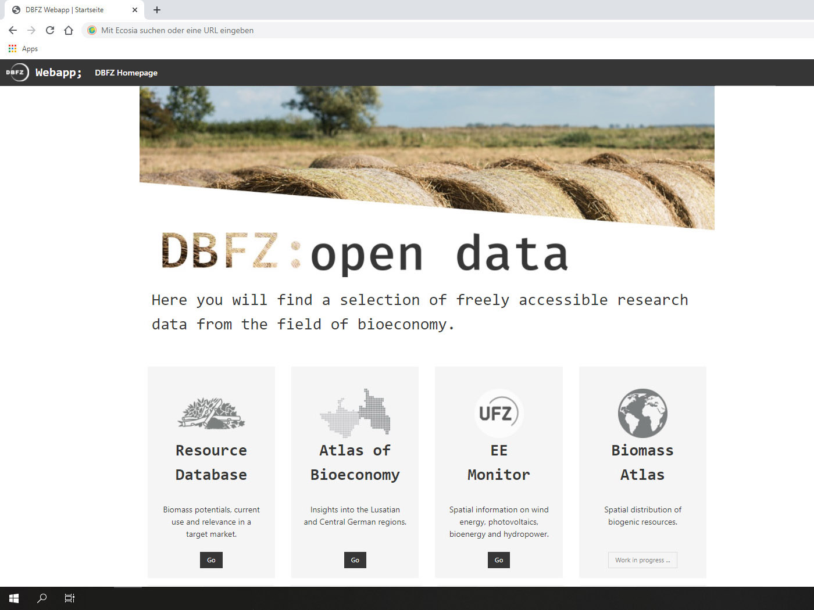The image size is (814, 610).
Task: Click the DBFZ logo in the navbar
Action: click(17, 73)
